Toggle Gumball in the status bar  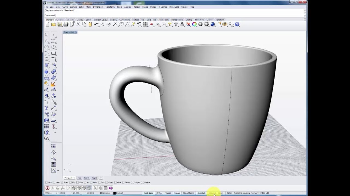click(x=201, y=193)
